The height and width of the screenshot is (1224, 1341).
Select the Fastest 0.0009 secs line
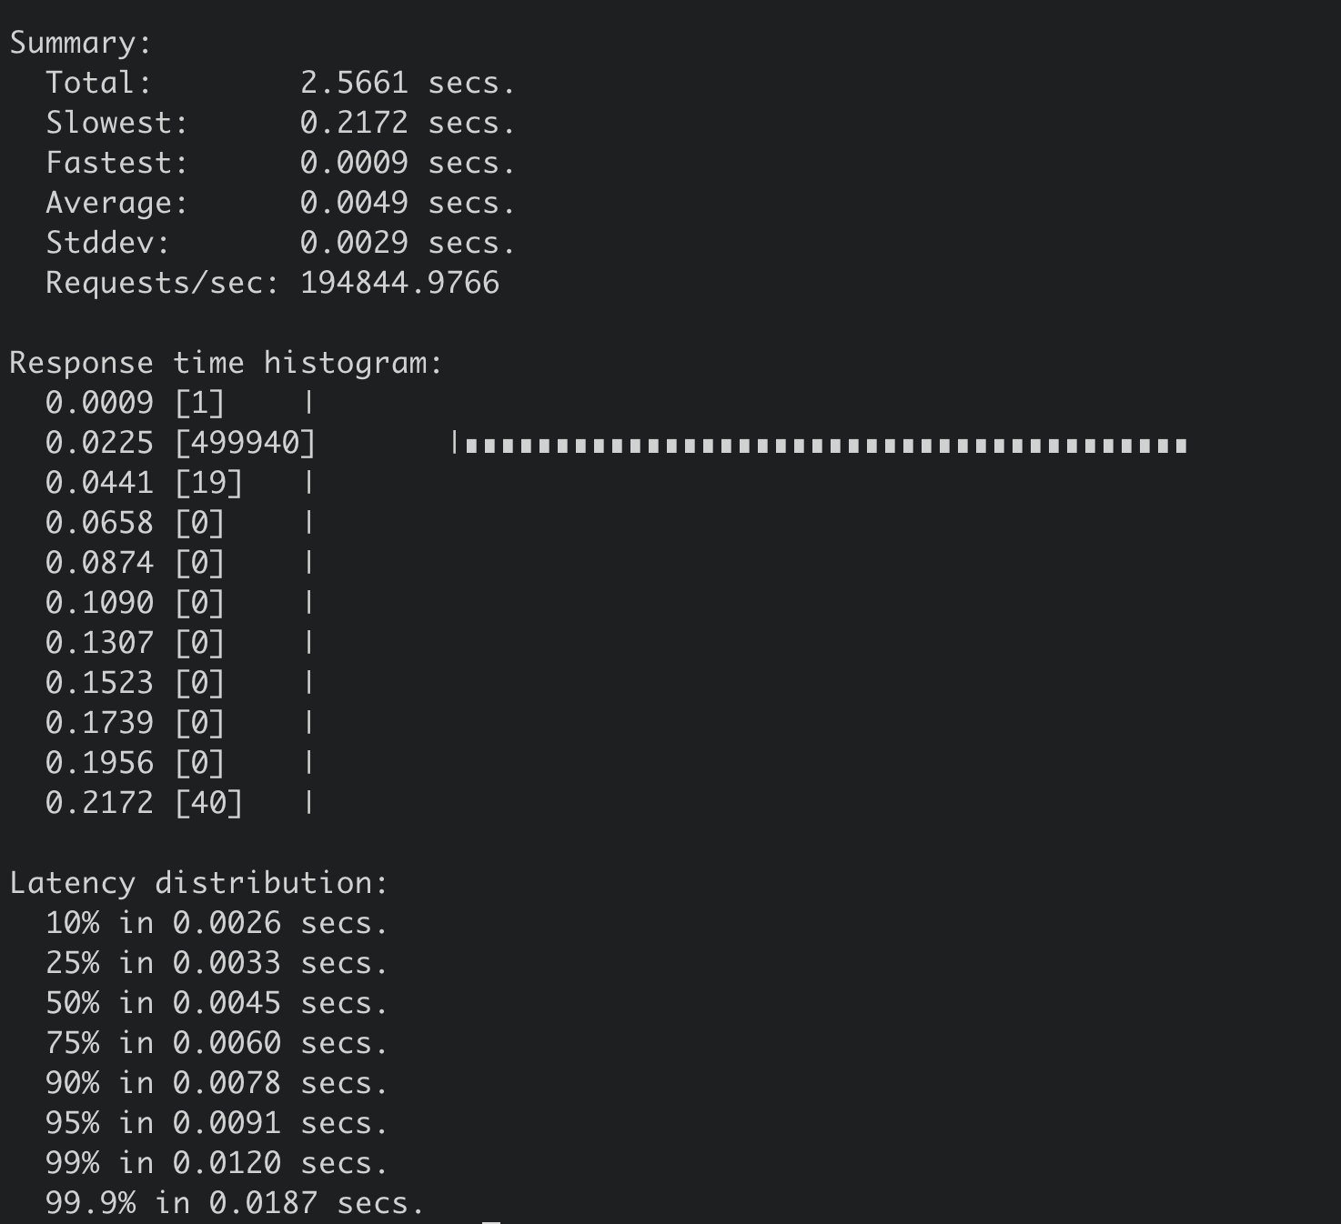[x=280, y=163]
